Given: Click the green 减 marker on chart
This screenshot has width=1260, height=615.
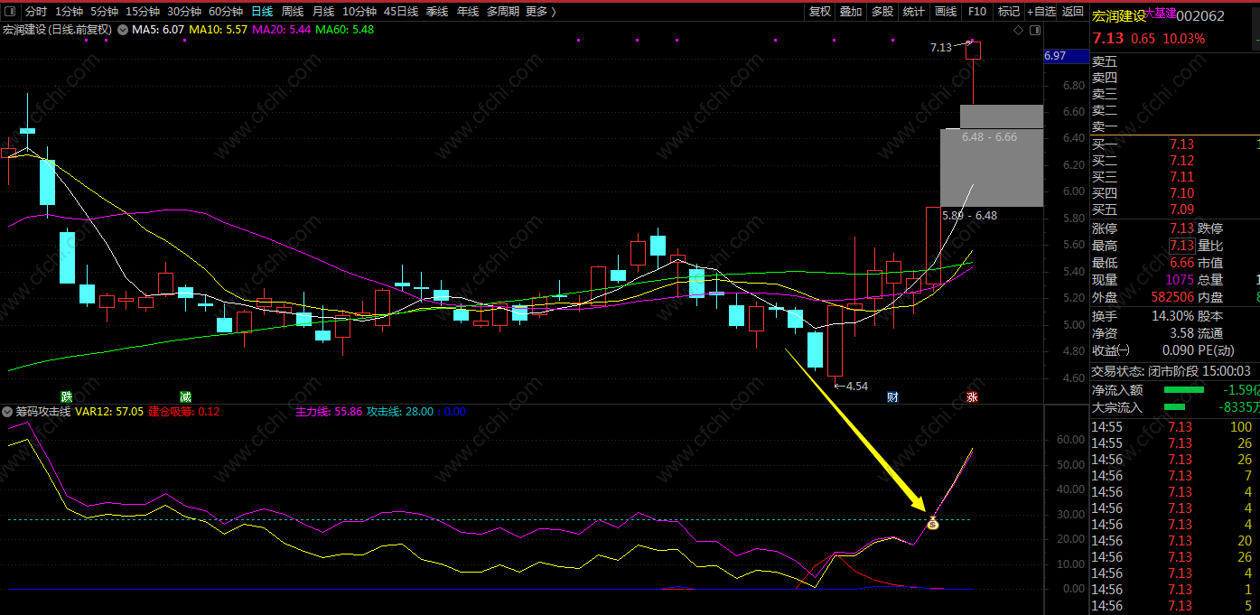Looking at the screenshot, I should pyautogui.click(x=185, y=396).
